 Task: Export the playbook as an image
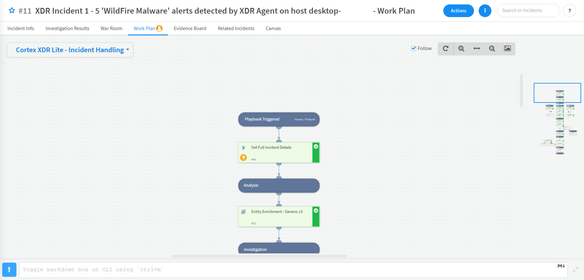507,49
